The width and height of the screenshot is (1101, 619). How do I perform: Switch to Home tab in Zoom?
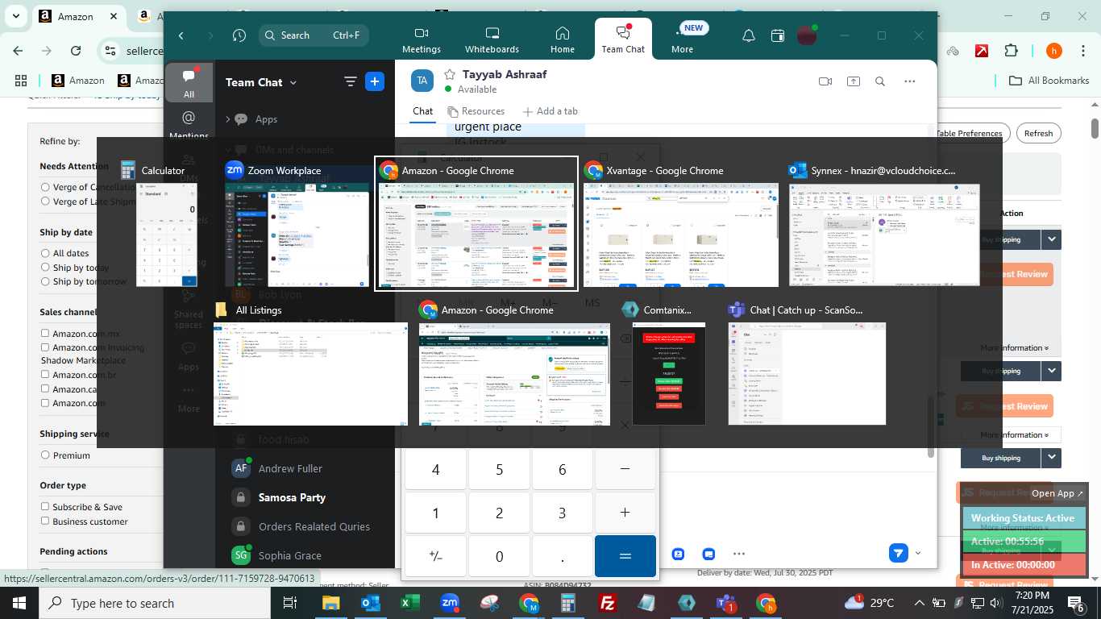[563, 39]
